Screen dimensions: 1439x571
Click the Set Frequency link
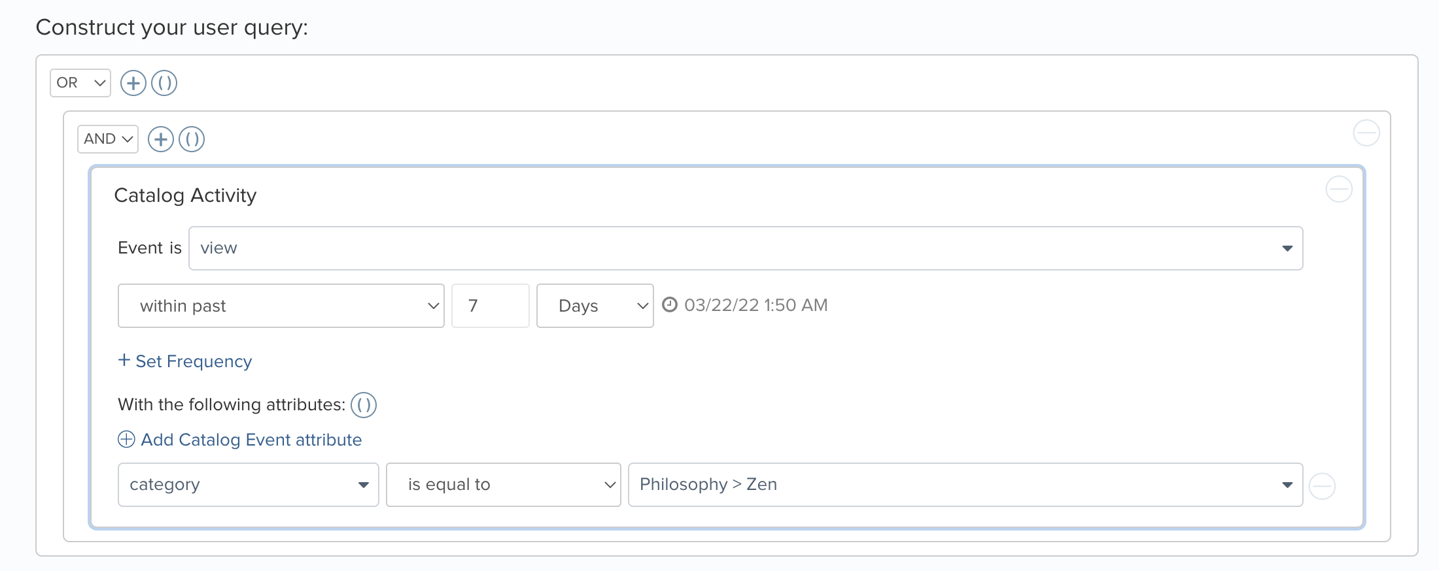tap(185, 361)
